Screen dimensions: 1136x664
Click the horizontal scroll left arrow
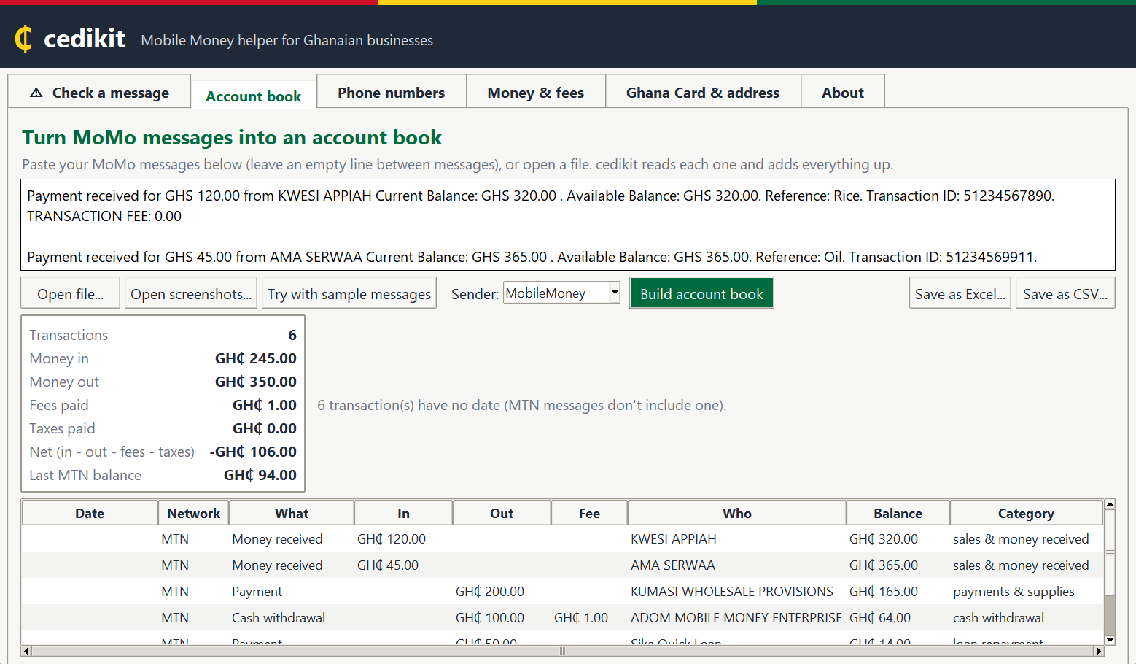point(26,651)
